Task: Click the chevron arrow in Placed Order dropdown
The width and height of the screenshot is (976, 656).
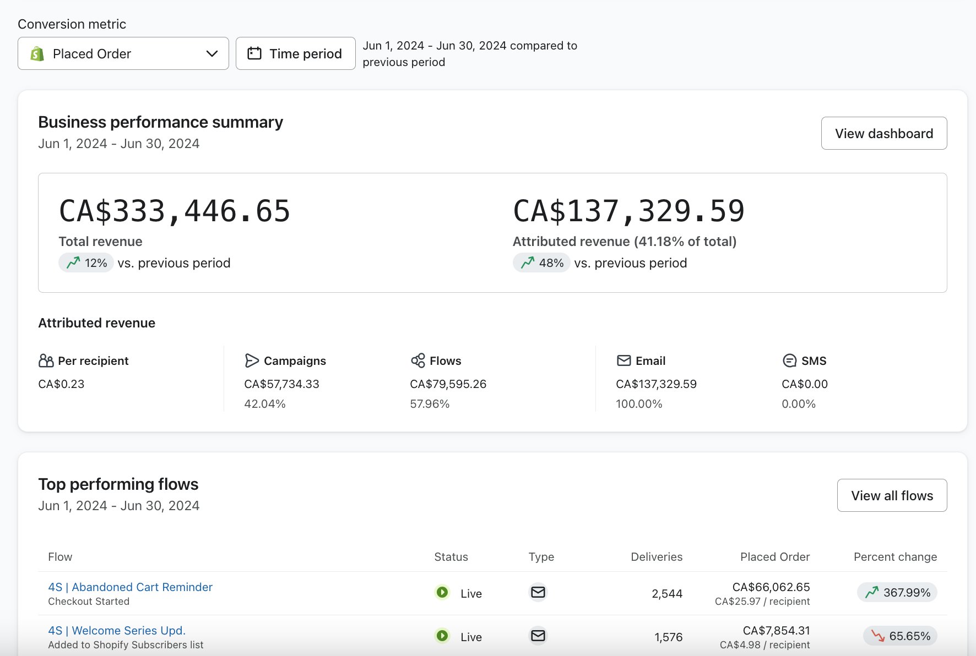Action: [212, 53]
